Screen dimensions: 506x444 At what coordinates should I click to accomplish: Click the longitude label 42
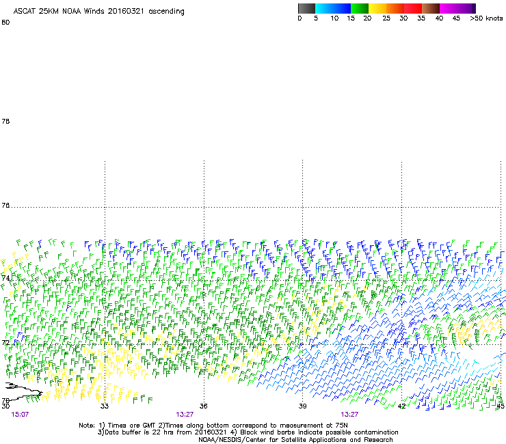click(401, 406)
